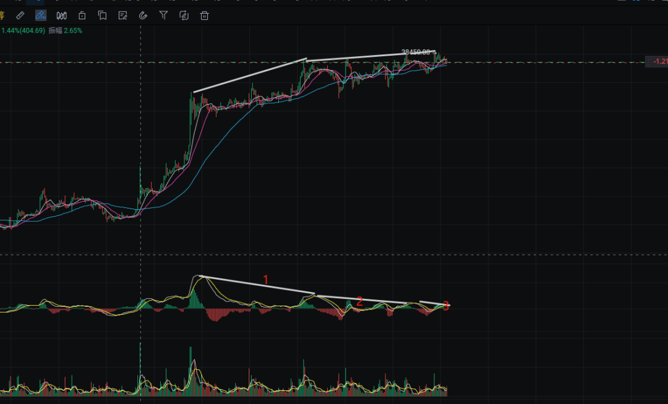The height and width of the screenshot is (404, 668).
Task: Click the trash delete drawings icon
Action: [x=205, y=15]
